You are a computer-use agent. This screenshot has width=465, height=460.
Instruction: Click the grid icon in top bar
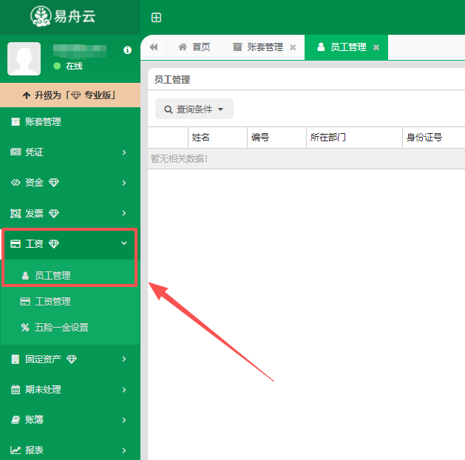click(x=156, y=18)
